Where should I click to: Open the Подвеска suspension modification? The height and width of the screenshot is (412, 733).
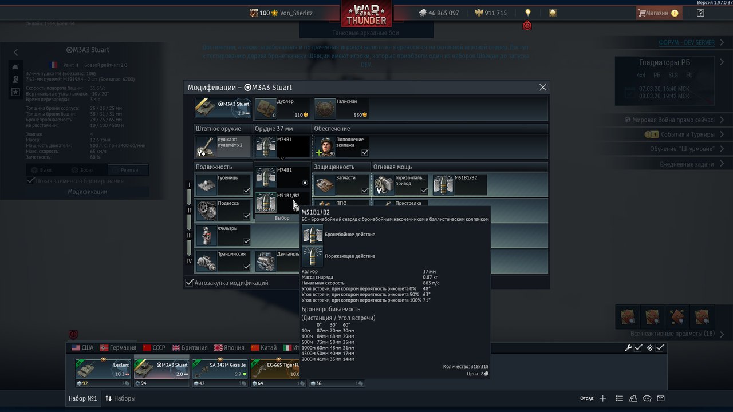(223, 209)
